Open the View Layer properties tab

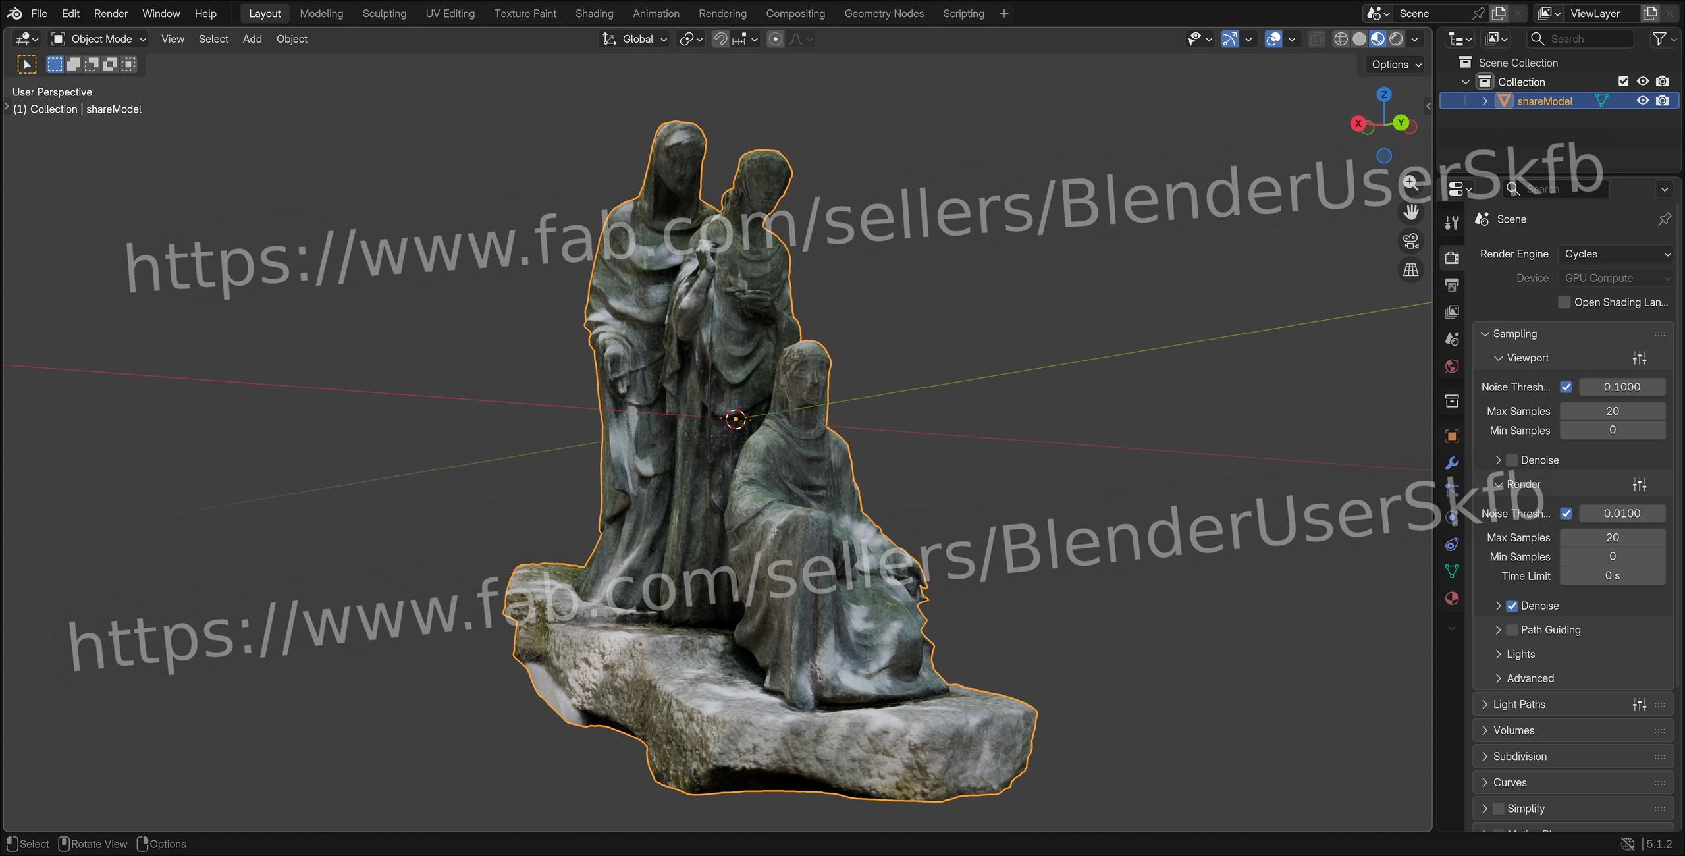pos(1452,311)
